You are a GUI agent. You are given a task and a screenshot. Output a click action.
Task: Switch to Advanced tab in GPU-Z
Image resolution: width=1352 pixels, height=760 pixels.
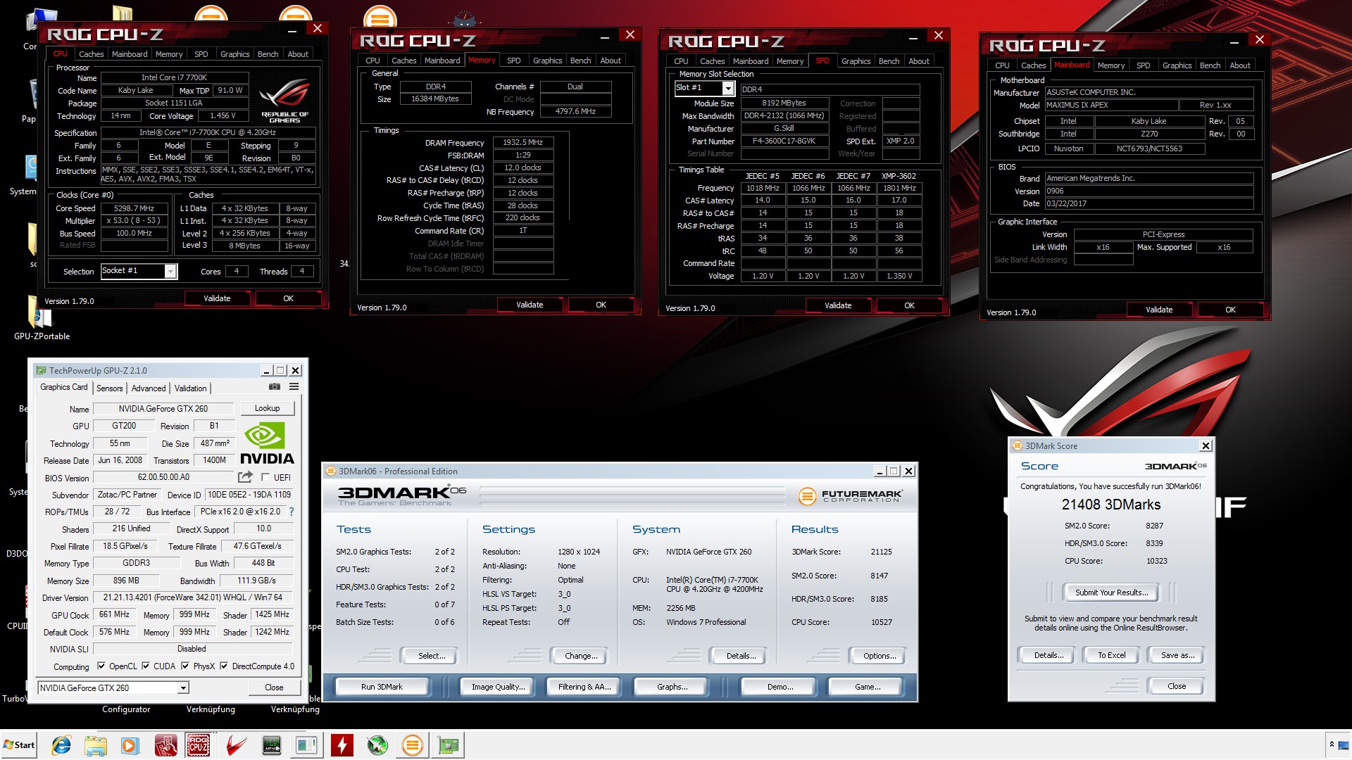(x=149, y=388)
